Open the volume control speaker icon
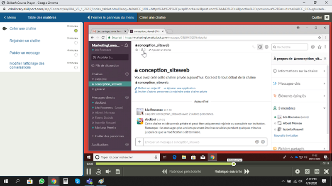 point(108,172)
